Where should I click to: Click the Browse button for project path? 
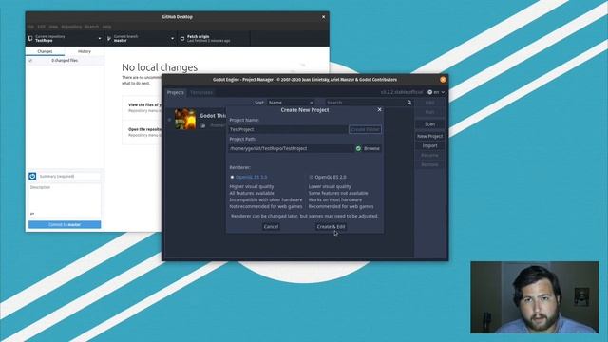coord(371,148)
